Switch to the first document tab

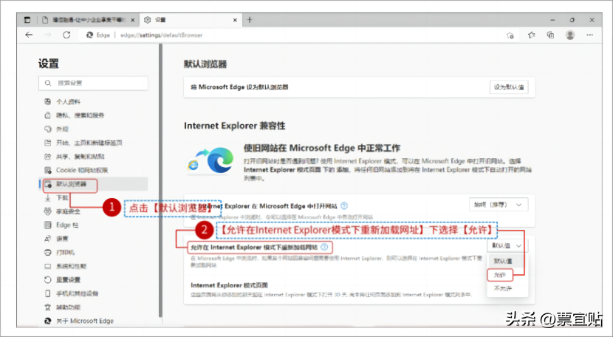tap(88, 20)
